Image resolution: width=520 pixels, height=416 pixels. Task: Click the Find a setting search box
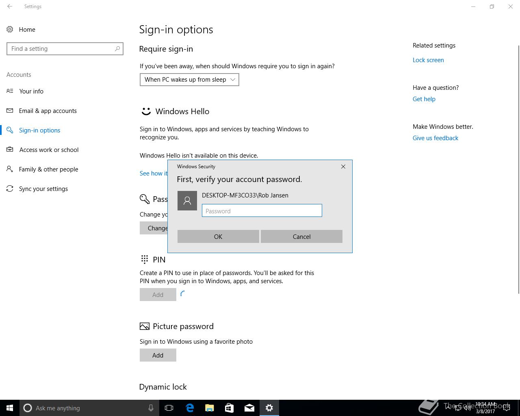tap(65, 49)
